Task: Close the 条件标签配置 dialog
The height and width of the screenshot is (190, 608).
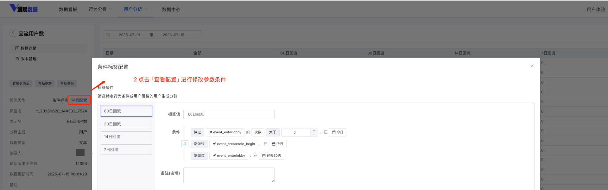Action: coord(532,66)
